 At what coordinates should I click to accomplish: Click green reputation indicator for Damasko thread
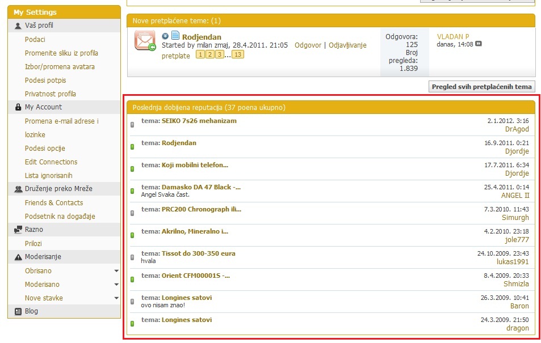click(x=132, y=191)
